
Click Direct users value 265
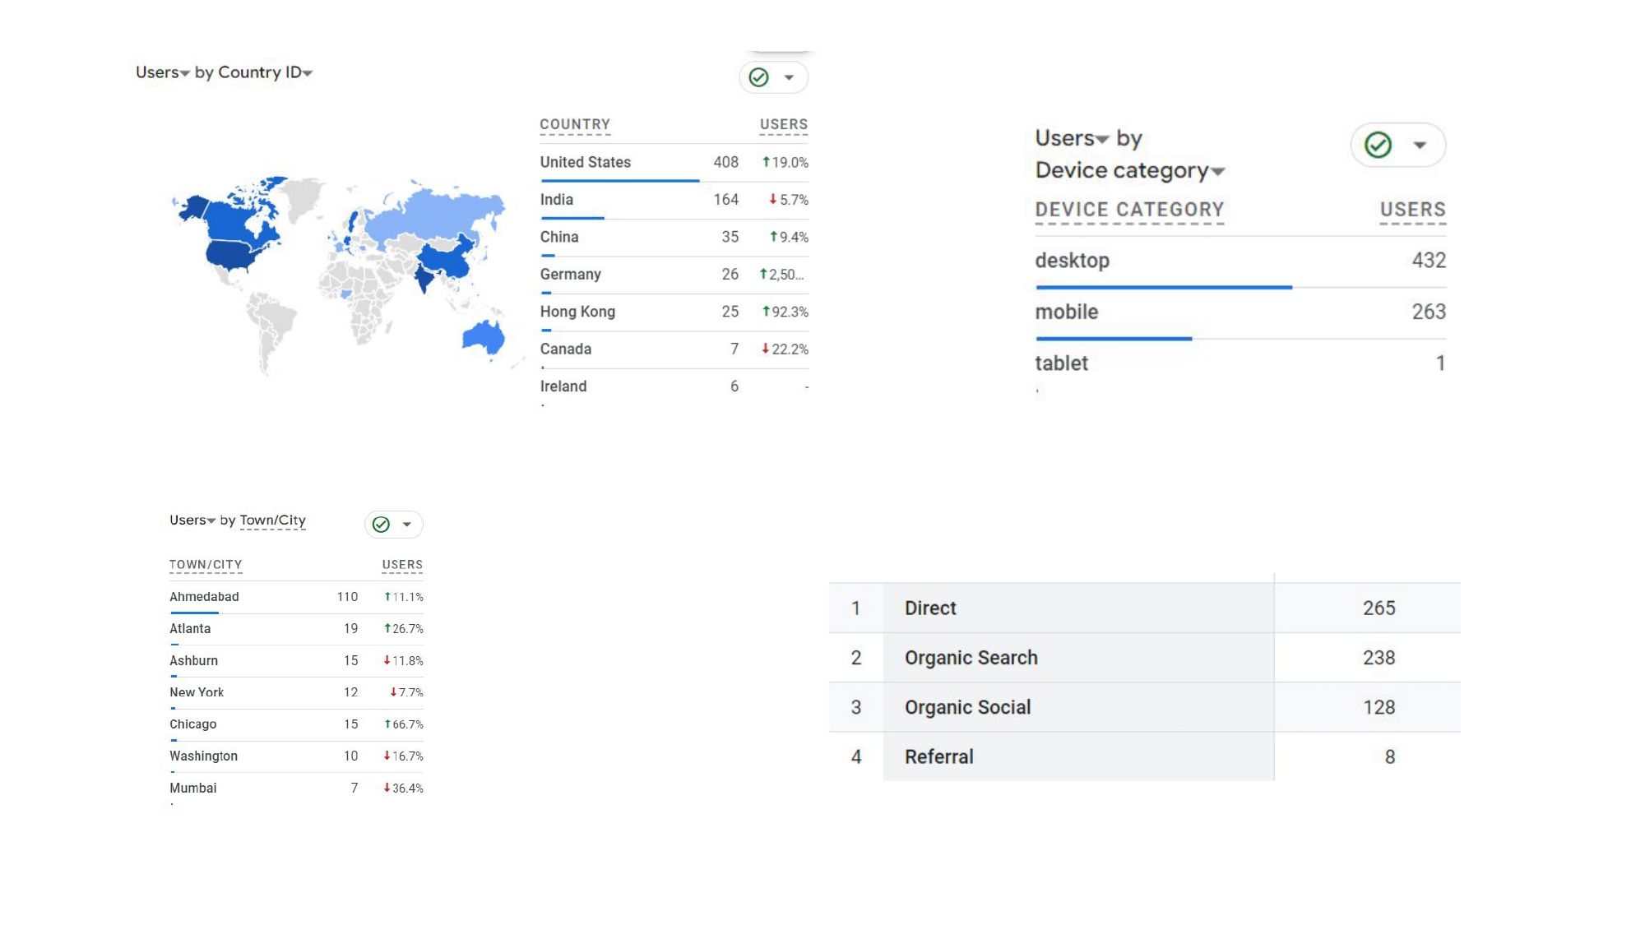pyautogui.click(x=1379, y=608)
